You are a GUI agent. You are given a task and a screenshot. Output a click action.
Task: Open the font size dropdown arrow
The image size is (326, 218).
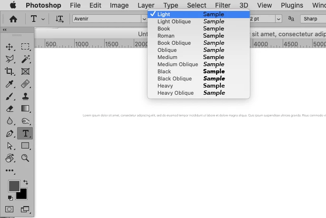click(278, 19)
